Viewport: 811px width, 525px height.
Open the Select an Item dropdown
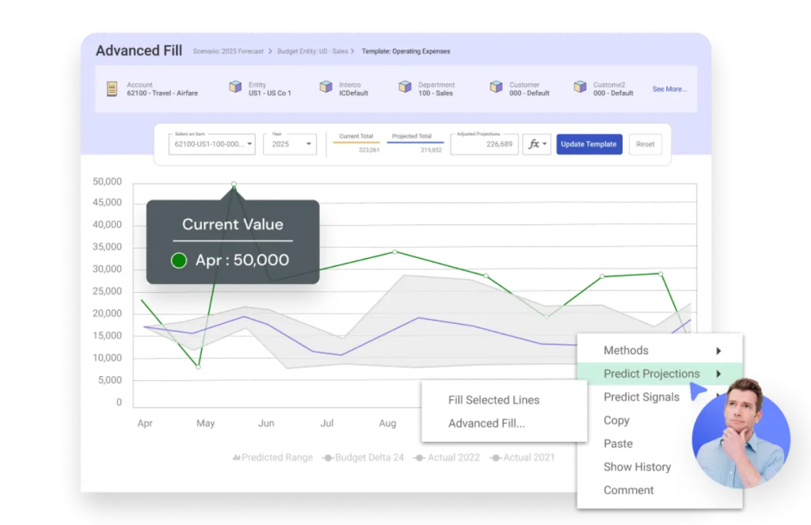click(x=211, y=144)
